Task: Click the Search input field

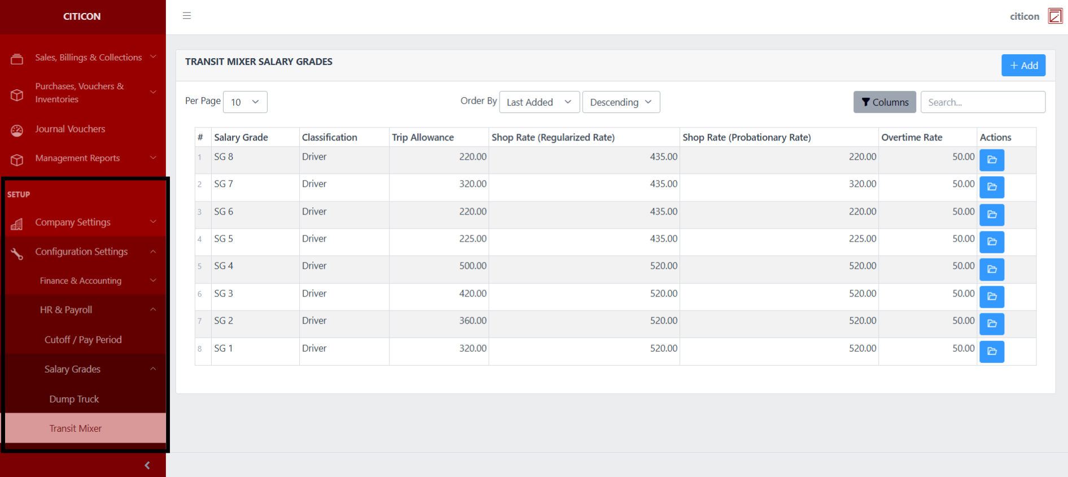Action: 982,102
